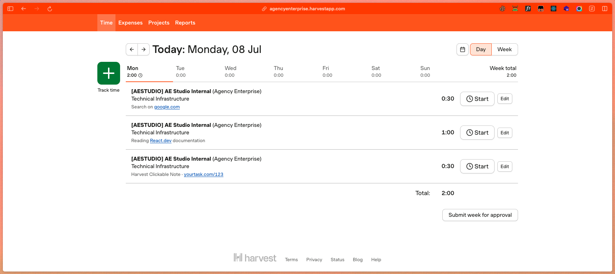Screen dimensions: 615x274
Task: Open the React DevTools extension icon
Action: click(554, 9)
